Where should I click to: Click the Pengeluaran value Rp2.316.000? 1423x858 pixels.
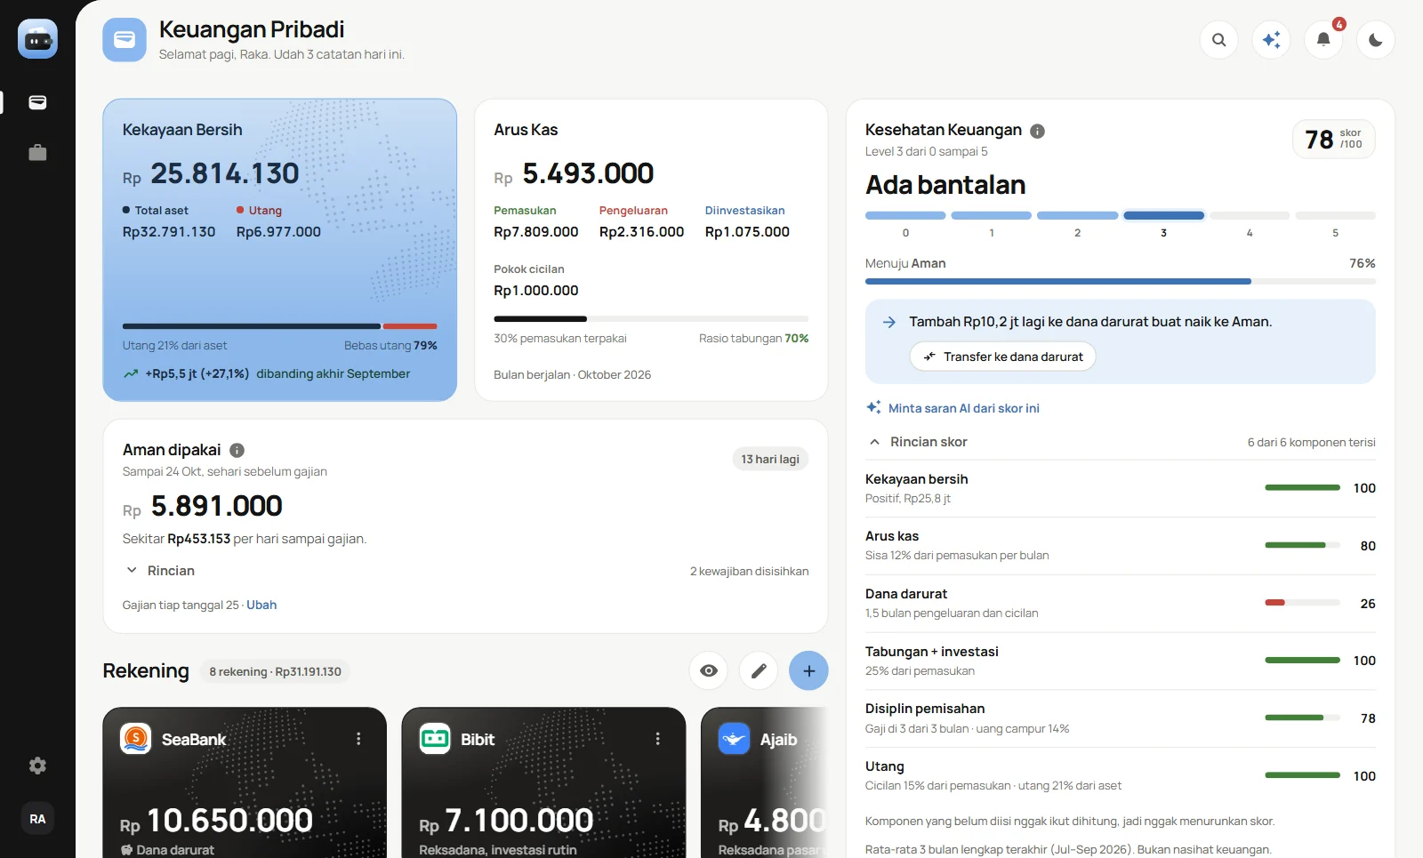[641, 232]
